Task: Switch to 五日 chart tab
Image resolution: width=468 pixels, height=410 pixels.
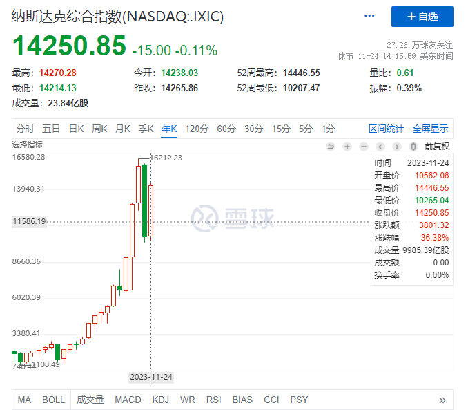Action: point(51,129)
